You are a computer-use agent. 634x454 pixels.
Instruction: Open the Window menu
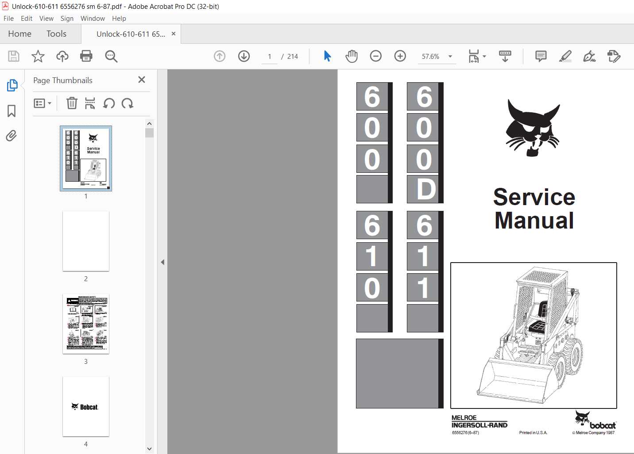click(93, 18)
